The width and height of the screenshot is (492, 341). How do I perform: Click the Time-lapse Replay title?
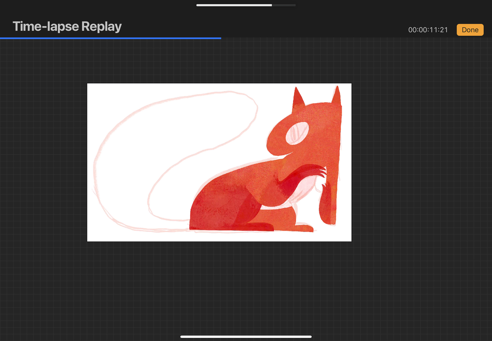tap(67, 27)
